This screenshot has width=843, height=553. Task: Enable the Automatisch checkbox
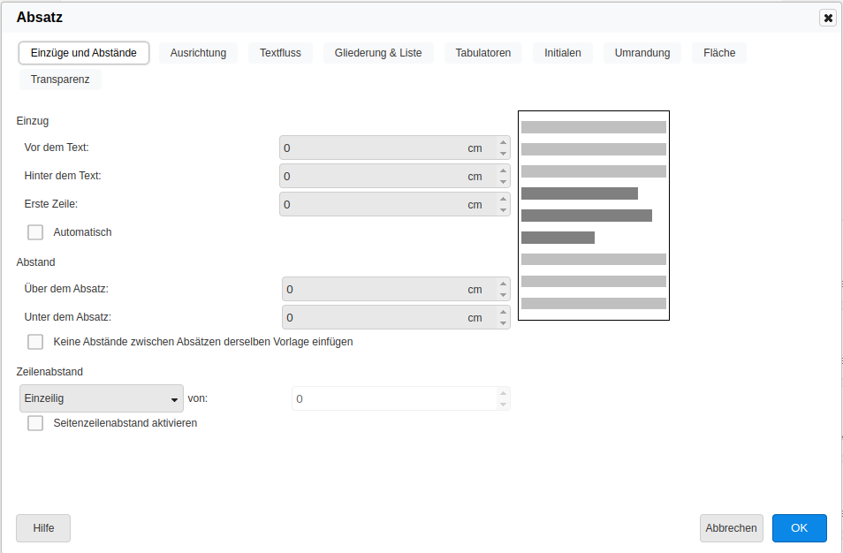[35, 232]
